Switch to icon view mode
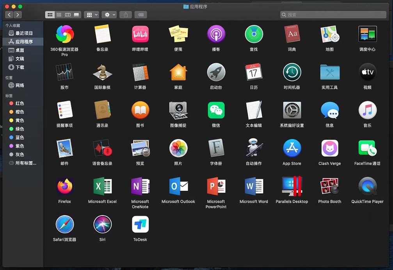 [x=50, y=15]
